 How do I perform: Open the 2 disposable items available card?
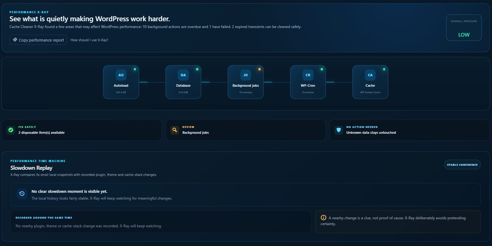(82, 130)
